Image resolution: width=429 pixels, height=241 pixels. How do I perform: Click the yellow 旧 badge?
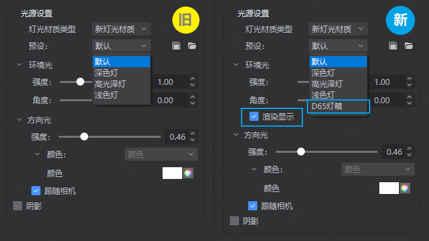[186, 20]
